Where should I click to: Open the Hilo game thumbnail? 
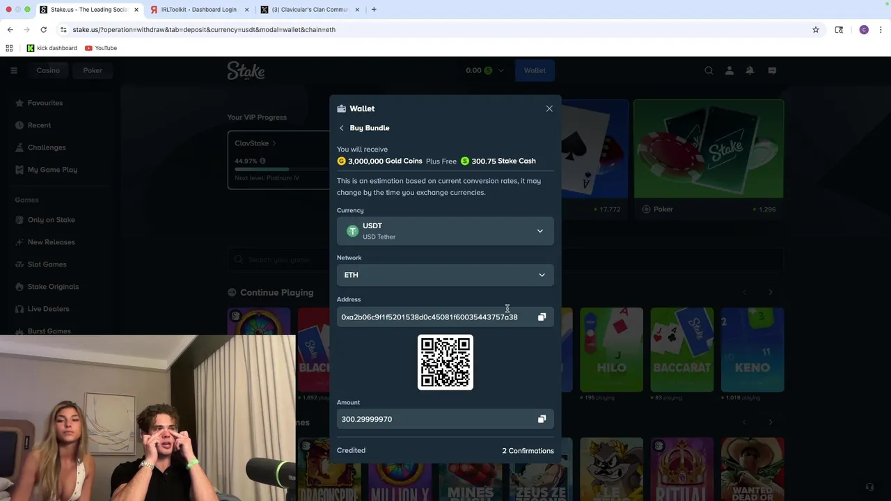[x=611, y=350]
